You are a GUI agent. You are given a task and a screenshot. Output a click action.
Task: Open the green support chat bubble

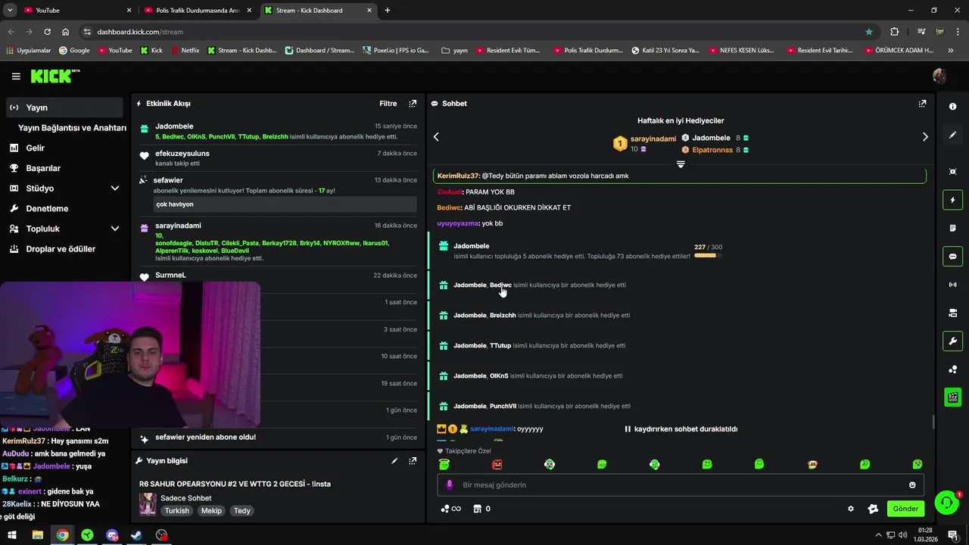click(946, 503)
